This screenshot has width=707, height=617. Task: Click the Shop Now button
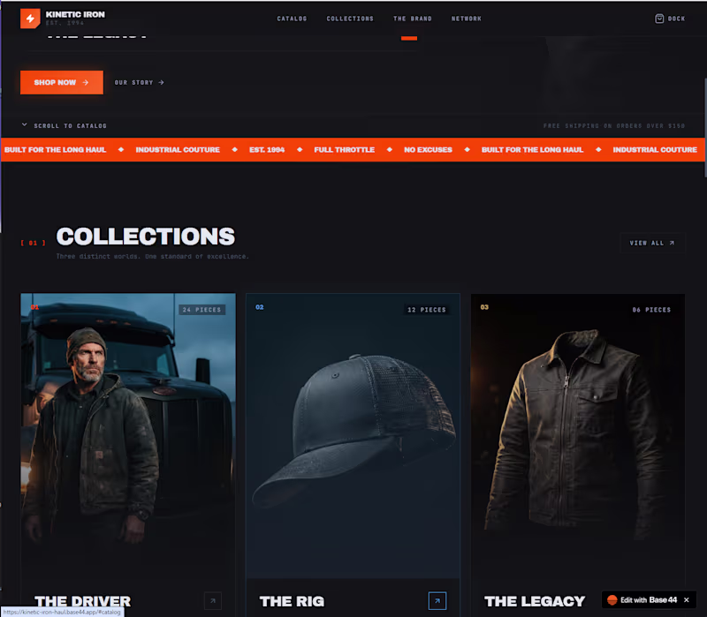coord(62,82)
